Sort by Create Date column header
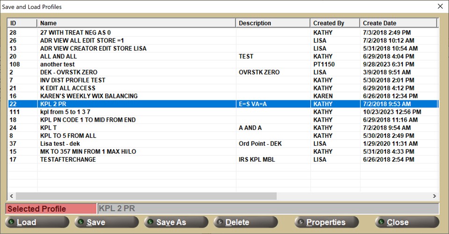 (398, 23)
